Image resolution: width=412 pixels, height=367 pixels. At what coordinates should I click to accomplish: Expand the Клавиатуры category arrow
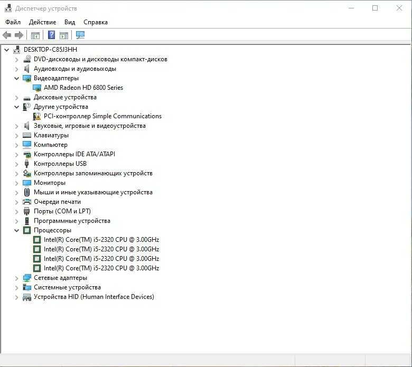pyautogui.click(x=16, y=135)
